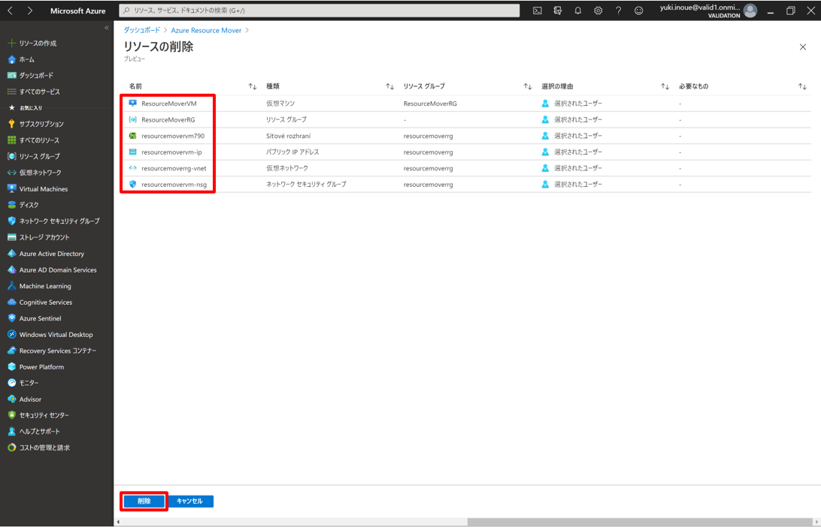Image resolution: width=821 pixels, height=527 pixels.
Task: Select resourcemovervm-ip row name
Action: 171,152
